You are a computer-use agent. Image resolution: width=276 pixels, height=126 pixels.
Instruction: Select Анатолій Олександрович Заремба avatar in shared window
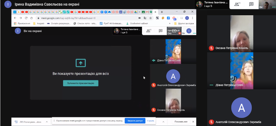[x=173, y=76]
